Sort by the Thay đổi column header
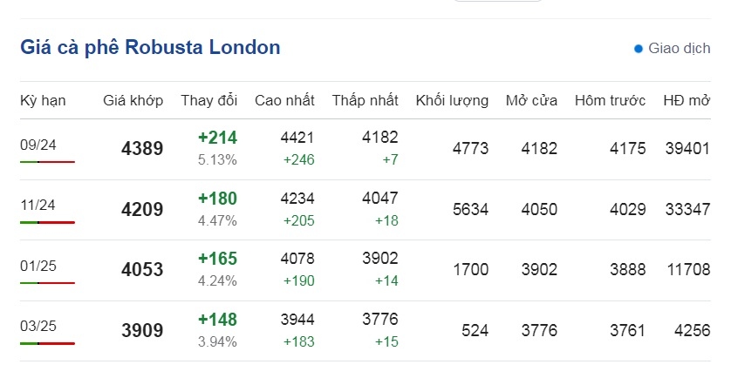Image resolution: width=731 pixels, height=378 pixels. pos(209,100)
